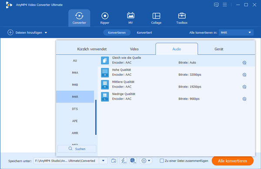Image resolution: width=261 pixels, height=169 pixels.
Task: Select the M4A audio format
Action: point(75,73)
